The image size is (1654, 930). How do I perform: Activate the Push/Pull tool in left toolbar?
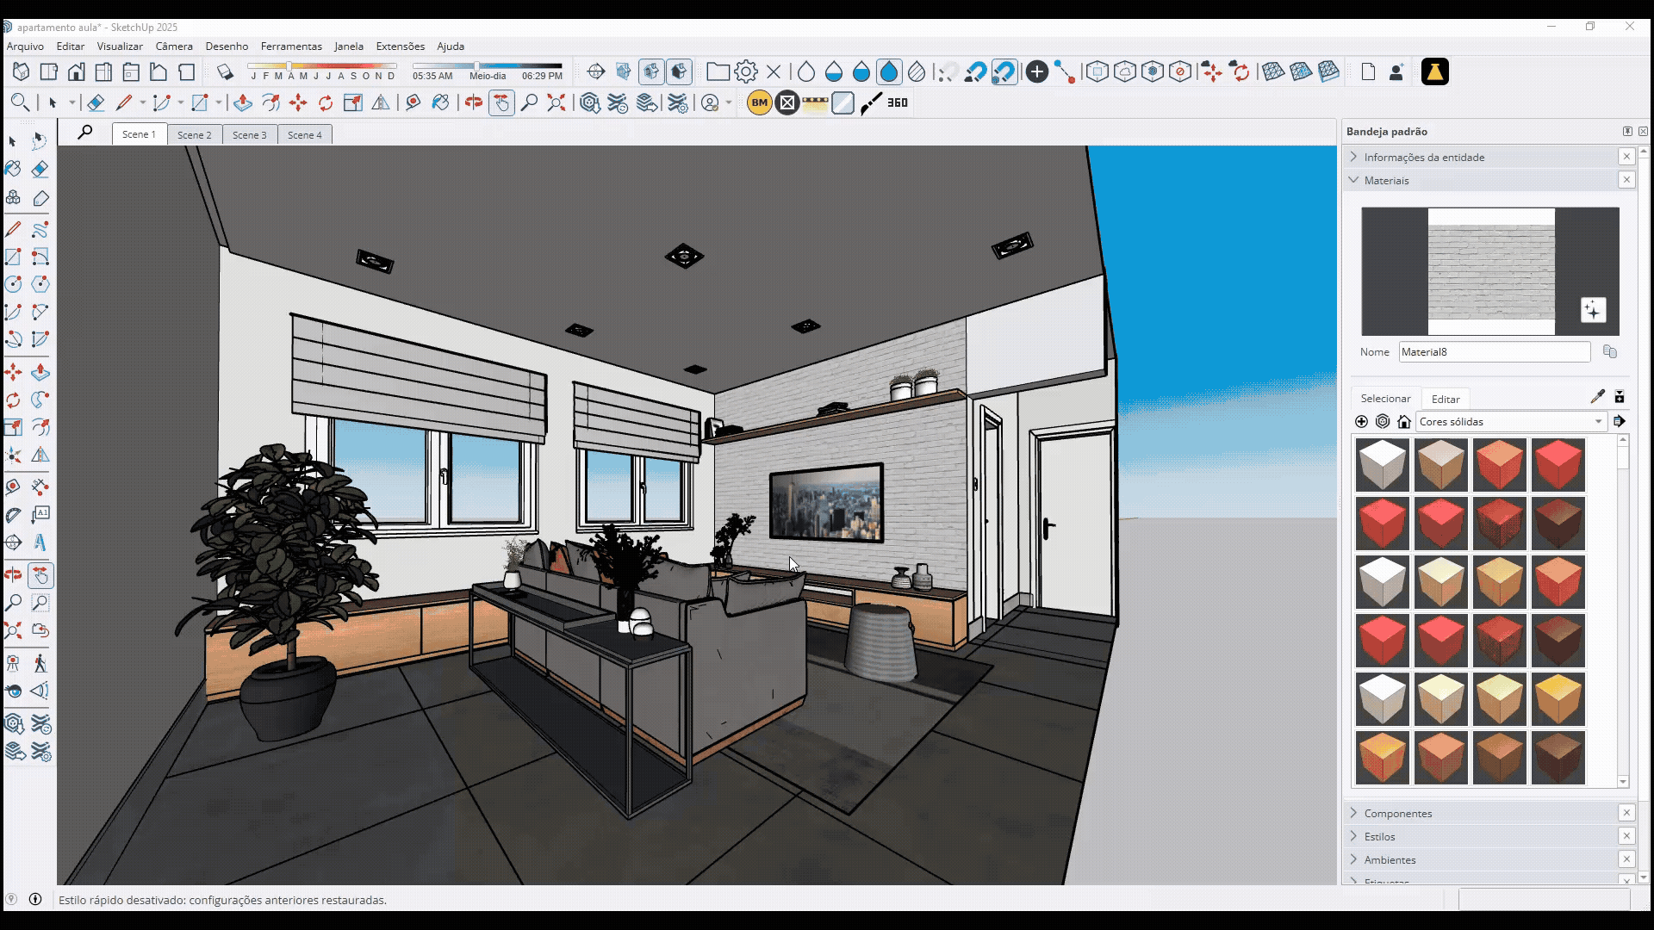click(x=40, y=373)
